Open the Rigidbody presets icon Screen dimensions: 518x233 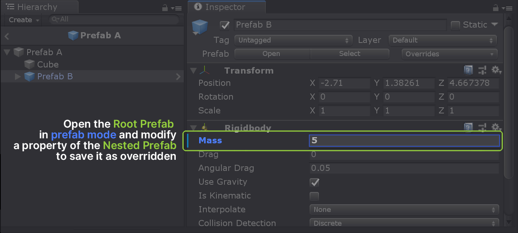tap(482, 127)
